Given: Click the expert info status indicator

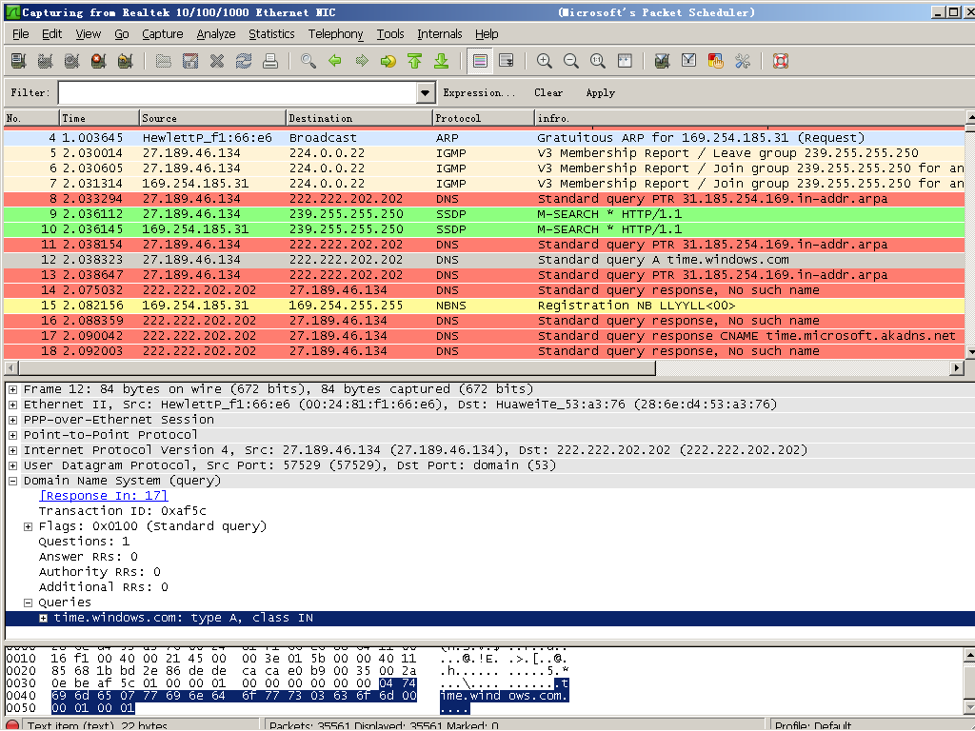Looking at the screenshot, I should pyautogui.click(x=11, y=725).
